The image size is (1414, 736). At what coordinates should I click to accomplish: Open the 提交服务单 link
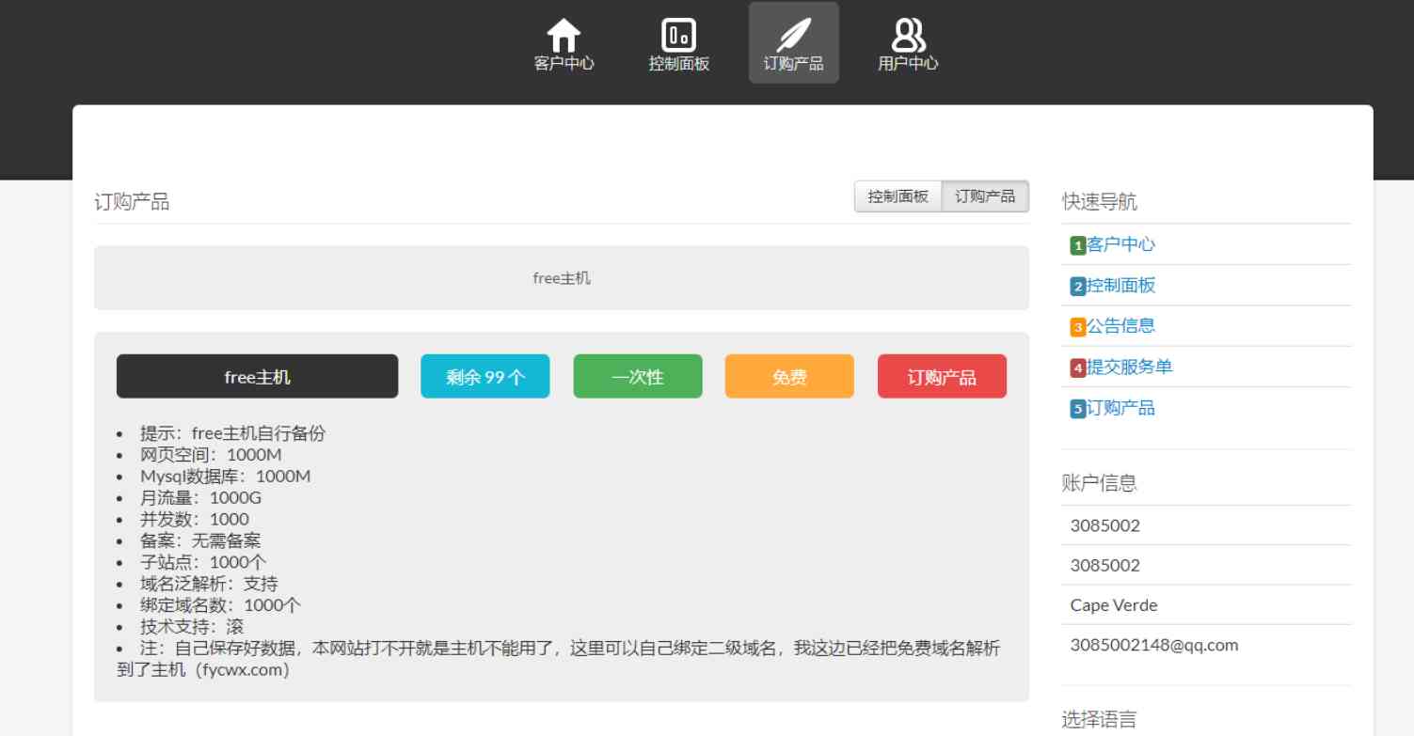1130,367
